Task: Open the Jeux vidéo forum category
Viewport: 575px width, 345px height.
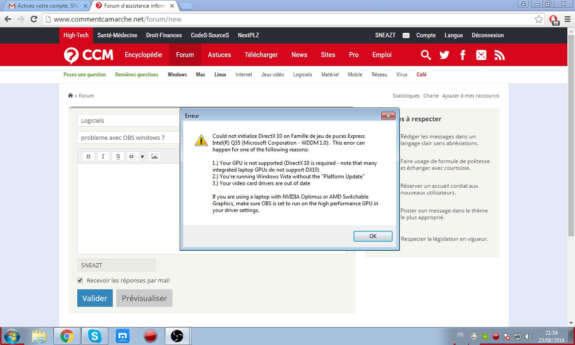Action: coord(273,75)
